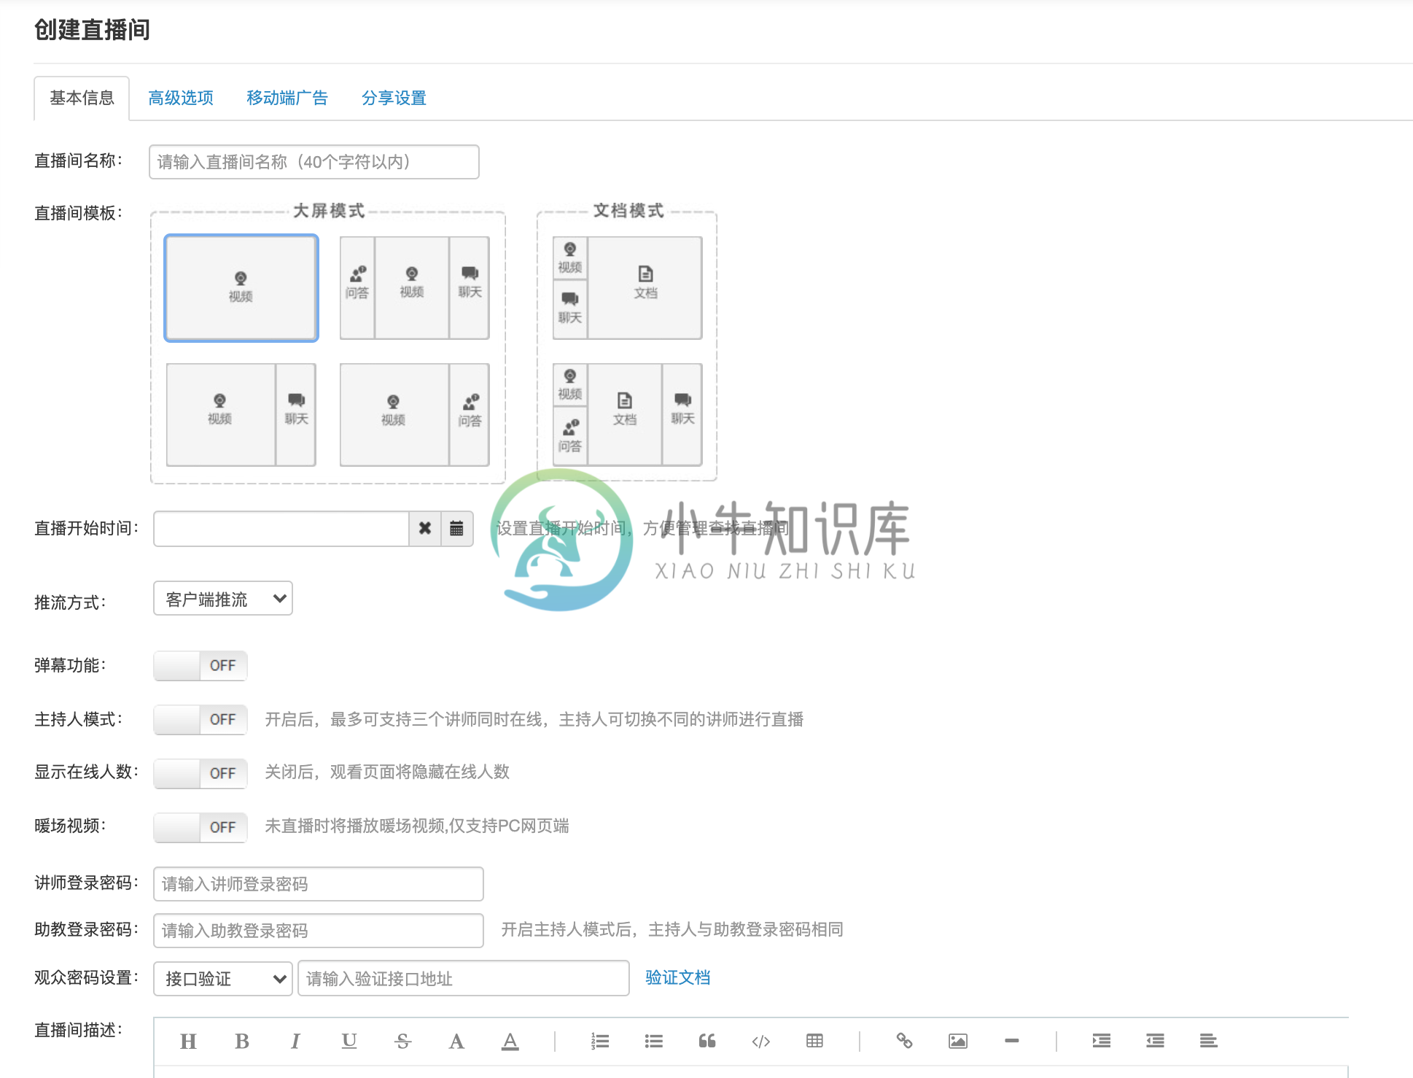Focus the 验证接口地址 input field
1413x1078 pixels.
click(x=464, y=978)
